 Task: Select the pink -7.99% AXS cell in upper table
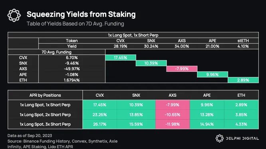point(182,69)
